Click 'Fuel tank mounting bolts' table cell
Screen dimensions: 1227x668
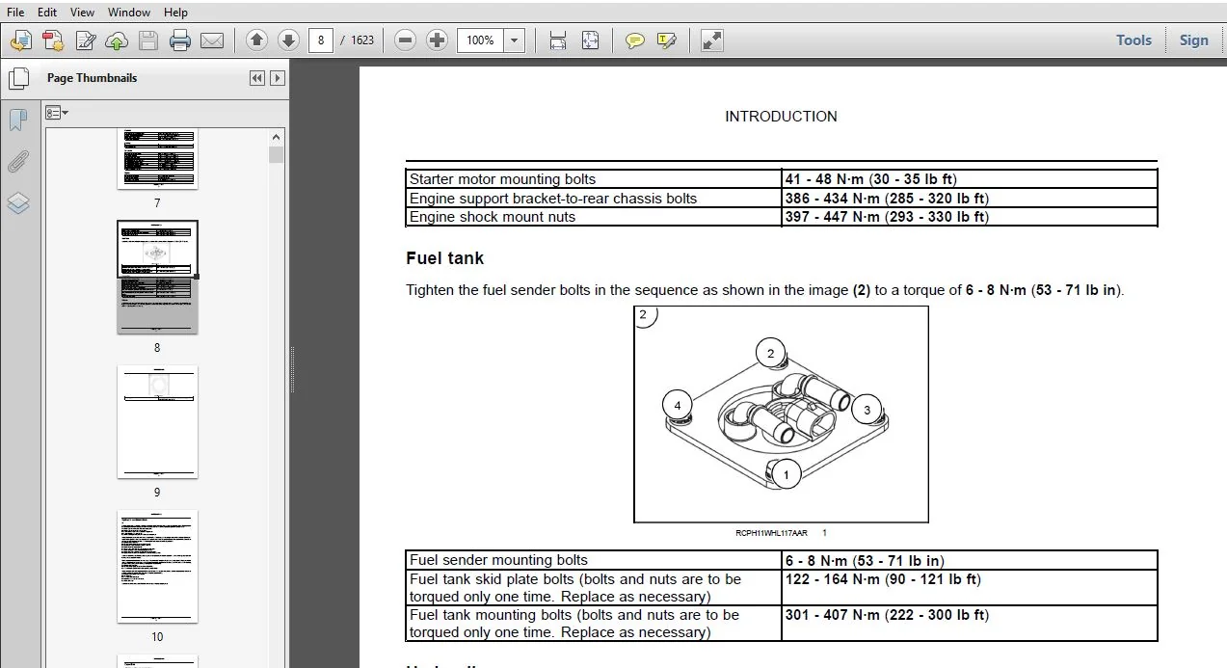tap(594, 624)
